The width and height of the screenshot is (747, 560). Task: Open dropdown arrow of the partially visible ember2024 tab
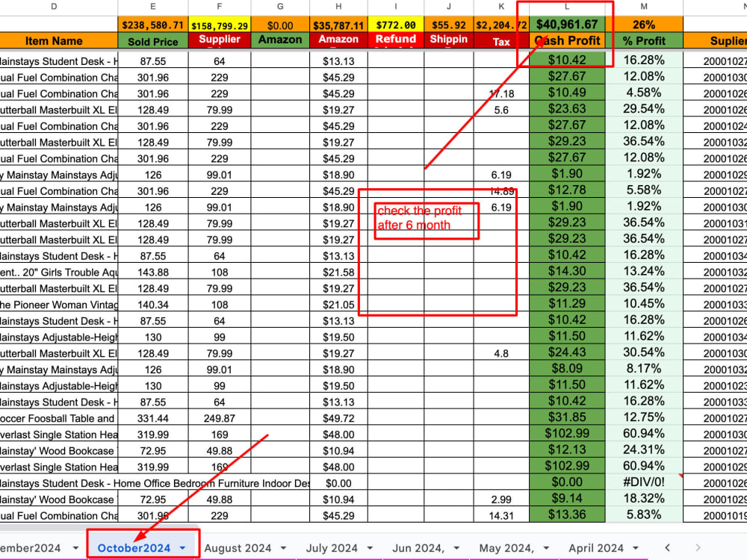(75, 548)
